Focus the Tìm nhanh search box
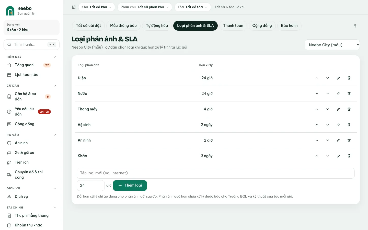The height and width of the screenshot is (230, 368). (x=32, y=44)
